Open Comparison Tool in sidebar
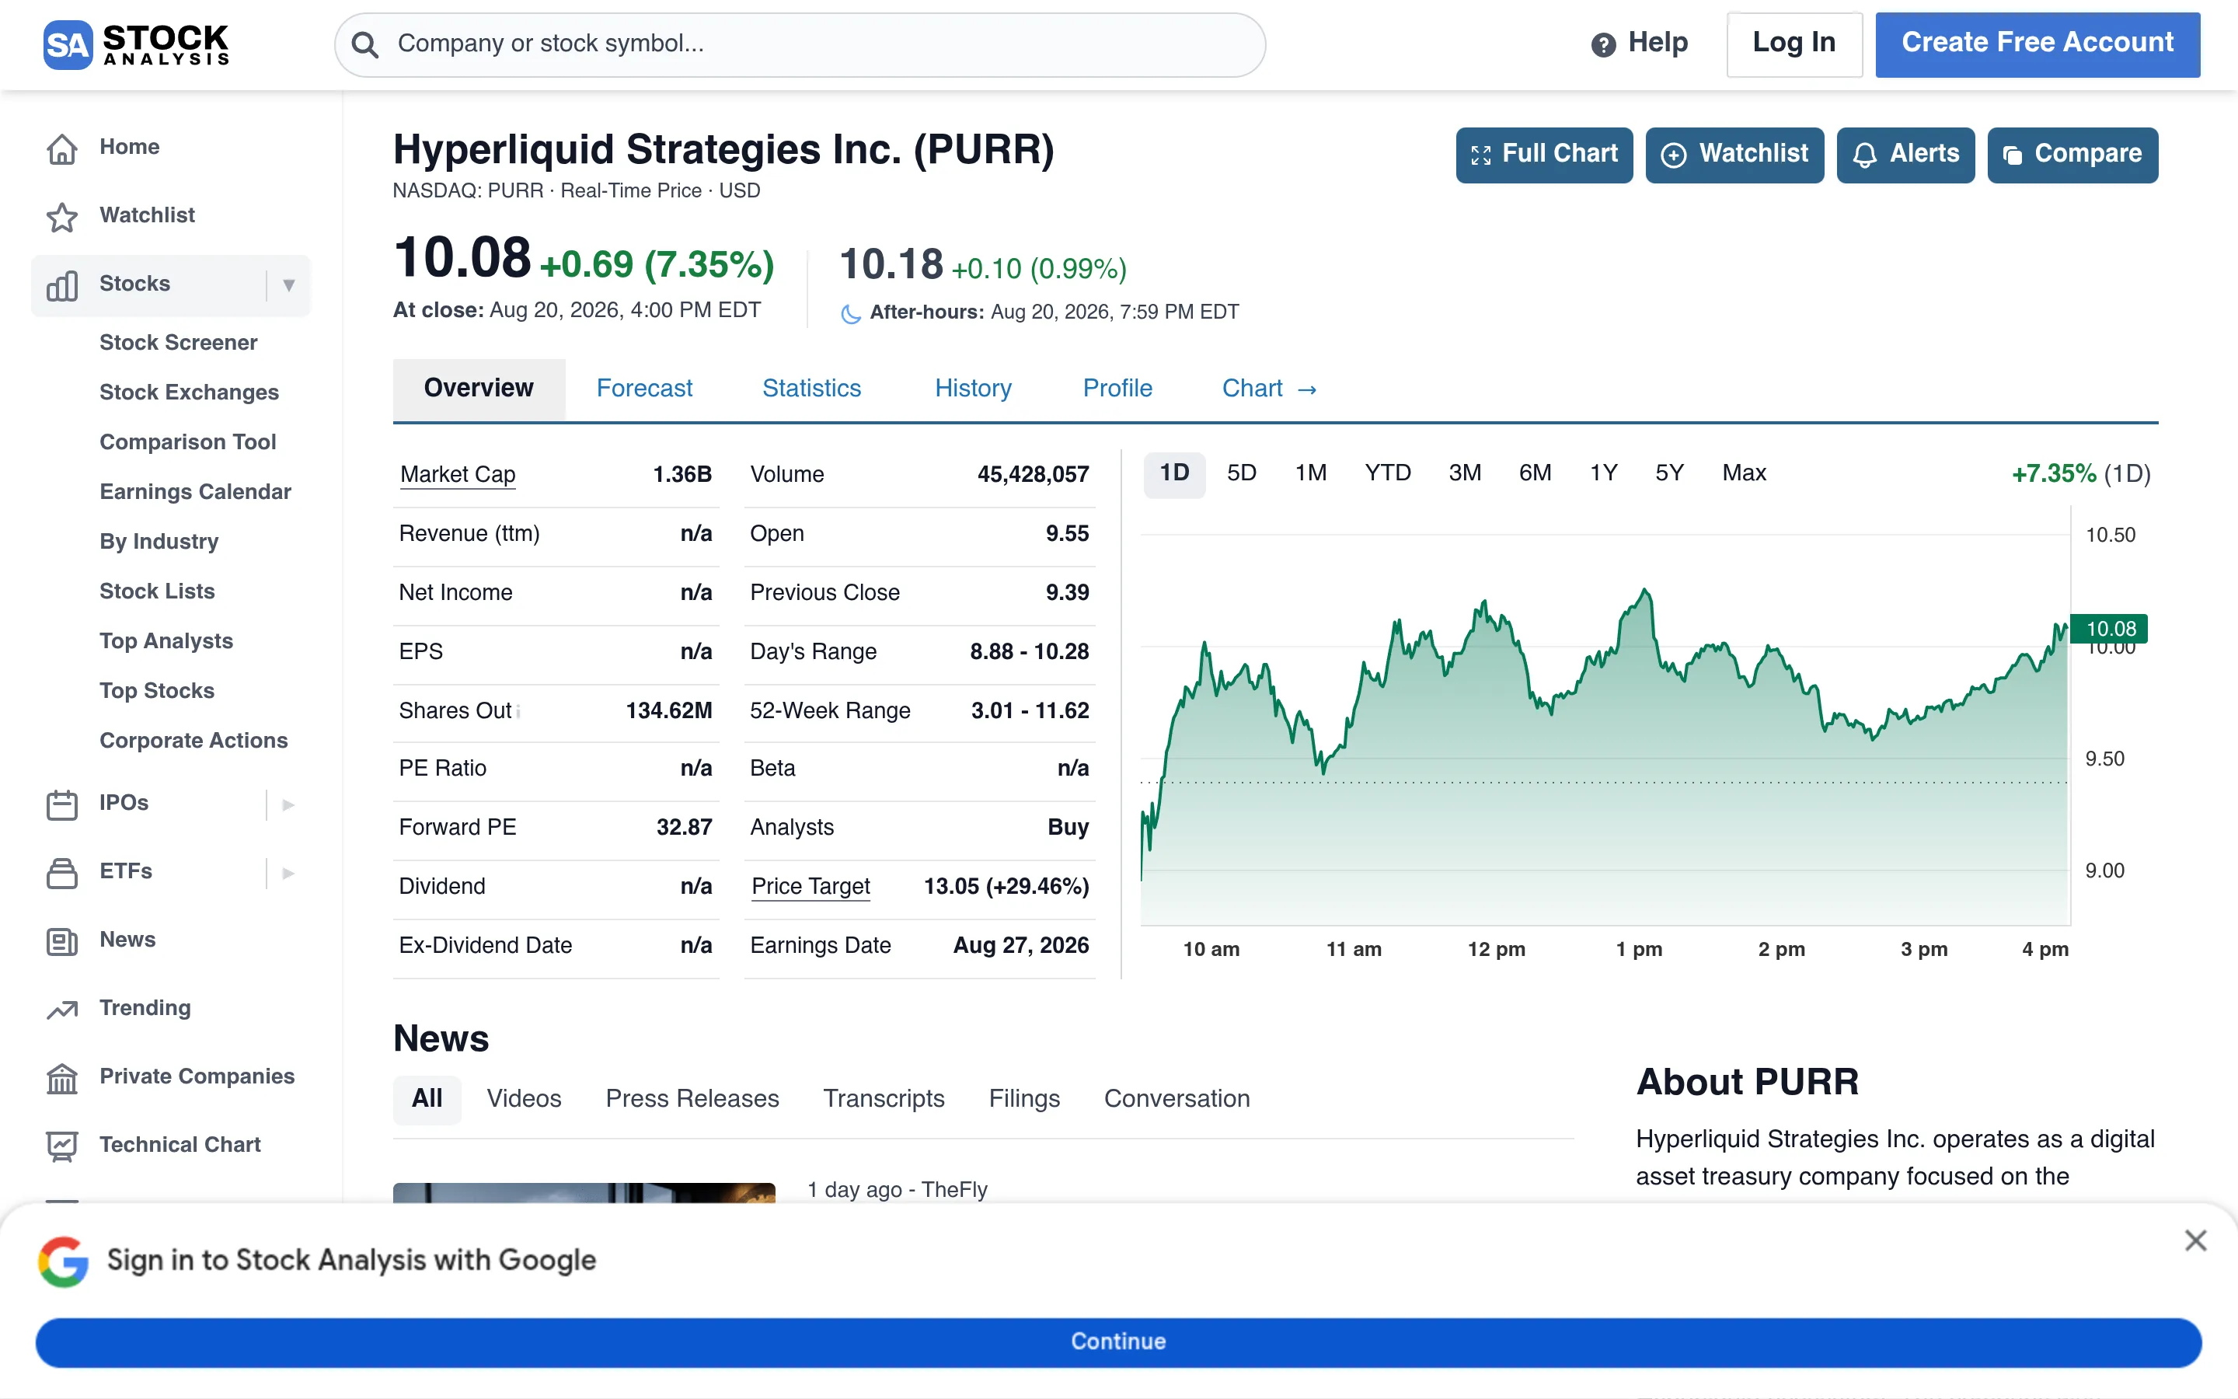Screen dimensions: 2238x1399 point(188,443)
